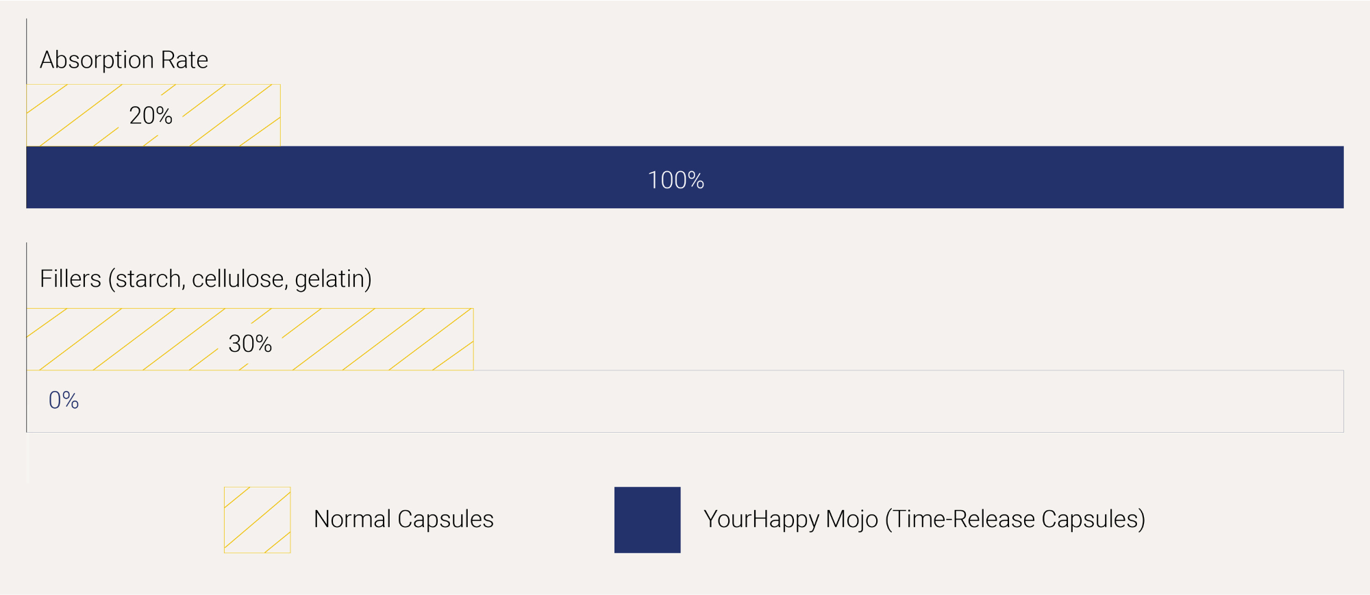Click the 30% value label
The image size is (1370, 595).
point(250,344)
